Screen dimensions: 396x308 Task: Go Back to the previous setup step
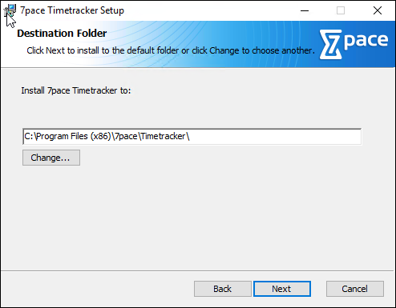click(223, 289)
